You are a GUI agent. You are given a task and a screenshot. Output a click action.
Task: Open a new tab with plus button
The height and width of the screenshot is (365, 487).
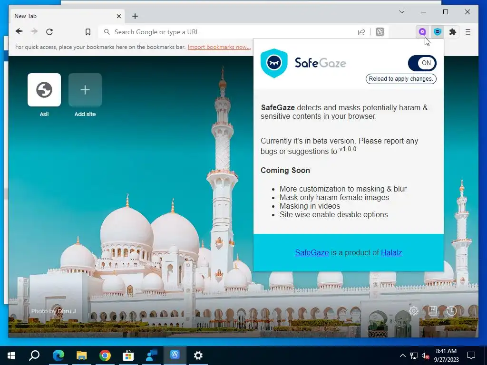[135, 16]
